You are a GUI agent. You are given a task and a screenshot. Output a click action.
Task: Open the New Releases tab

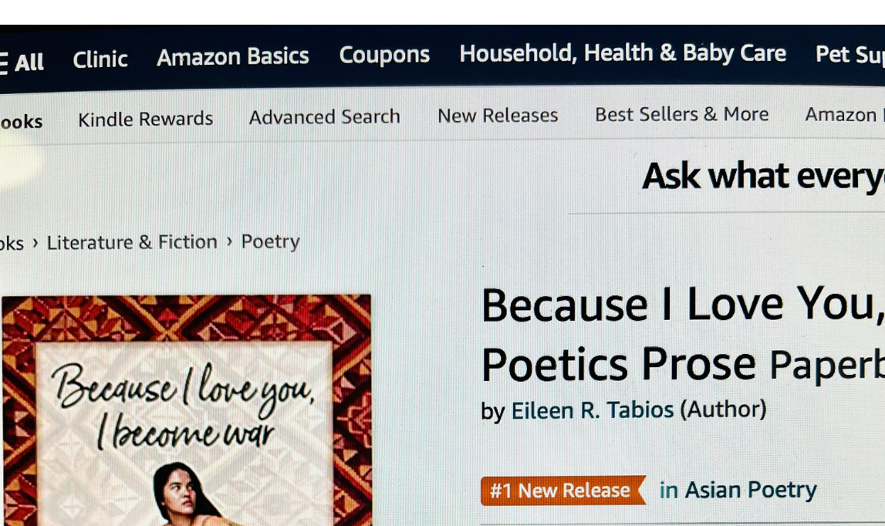click(498, 115)
